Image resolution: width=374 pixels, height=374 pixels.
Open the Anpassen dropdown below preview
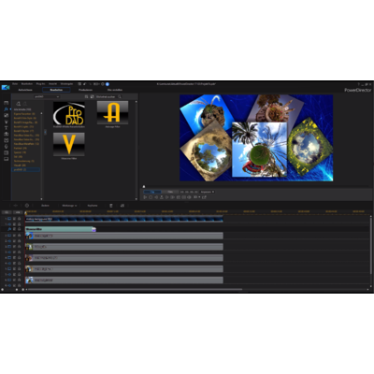[208, 192]
